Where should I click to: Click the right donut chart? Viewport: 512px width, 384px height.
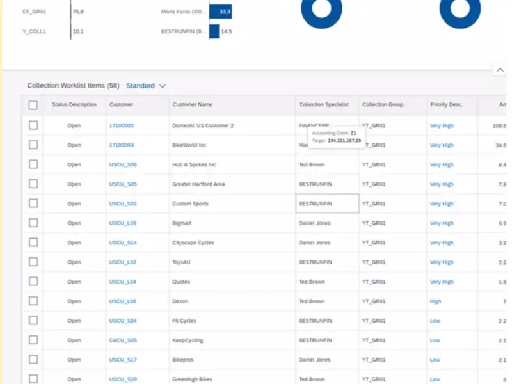460,11
